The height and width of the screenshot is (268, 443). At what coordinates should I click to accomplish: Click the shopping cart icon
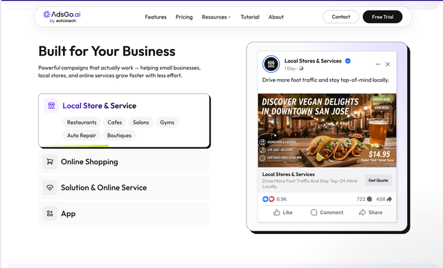[x=50, y=162]
